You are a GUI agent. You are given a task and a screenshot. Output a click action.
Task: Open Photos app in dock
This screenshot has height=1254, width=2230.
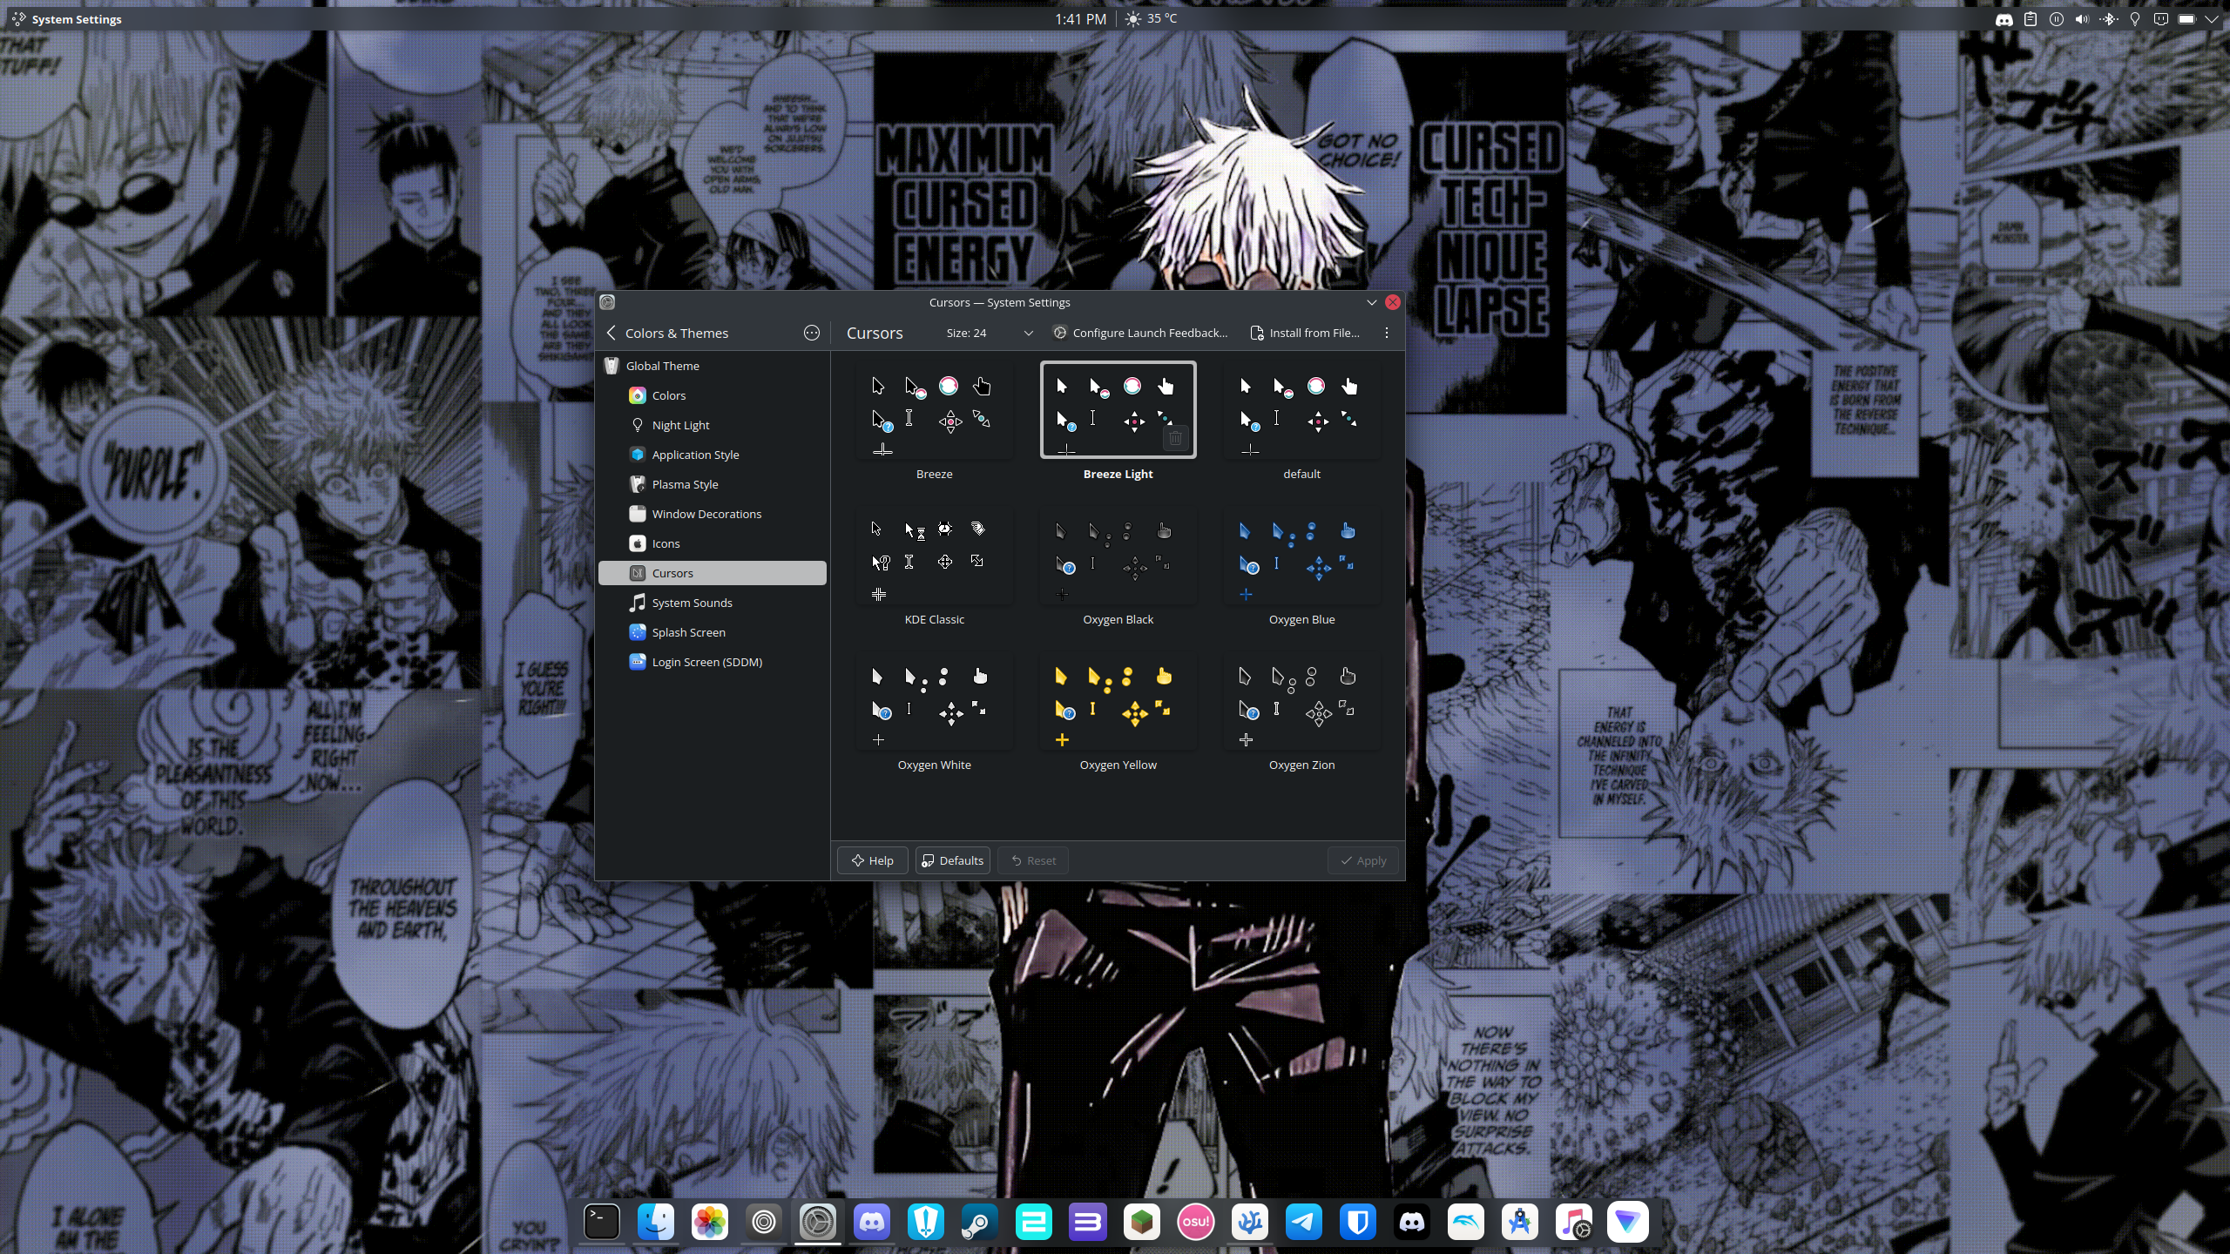[710, 1222]
